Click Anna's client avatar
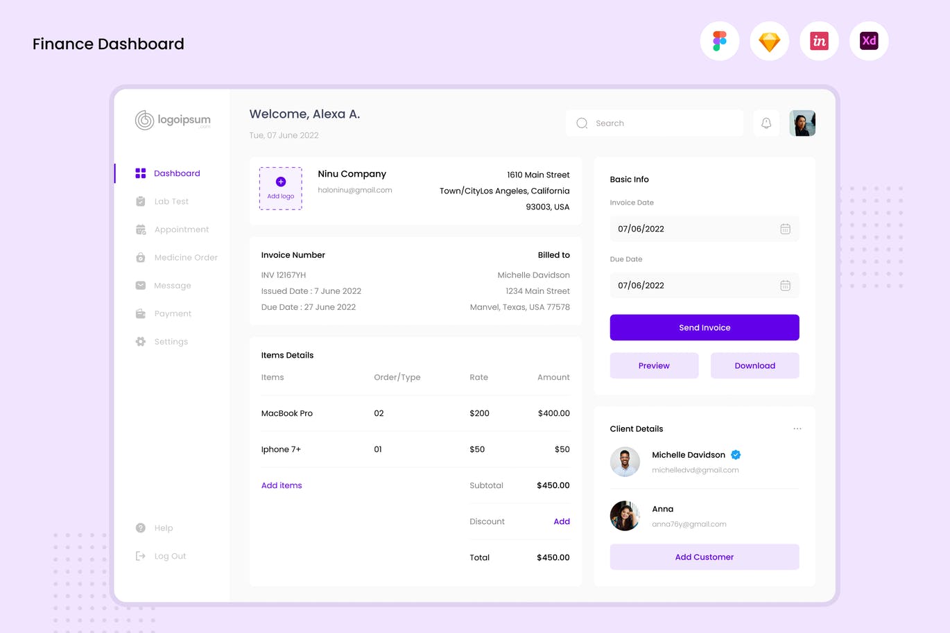 point(625,516)
